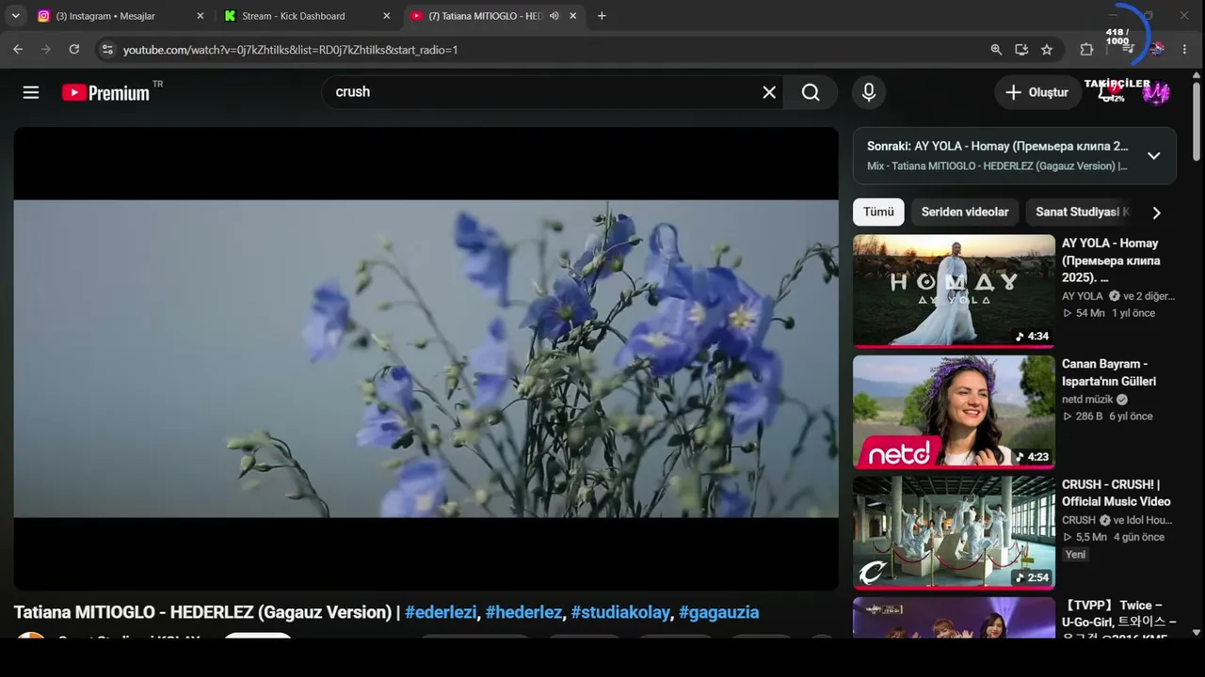Bookmark this page with the star
The width and height of the screenshot is (1205, 677).
(1047, 49)
